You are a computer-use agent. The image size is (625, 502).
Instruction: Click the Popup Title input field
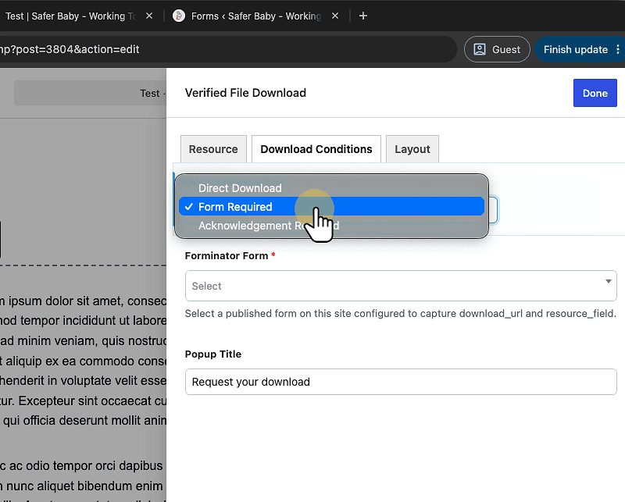tap(401, 382)
